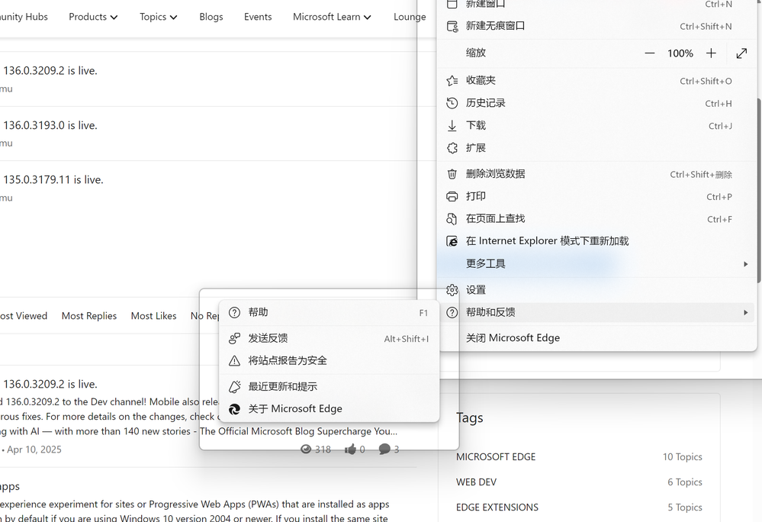Click the full screen arrows icon
This screenshot has height=522, width=762.
coord(741,53)
